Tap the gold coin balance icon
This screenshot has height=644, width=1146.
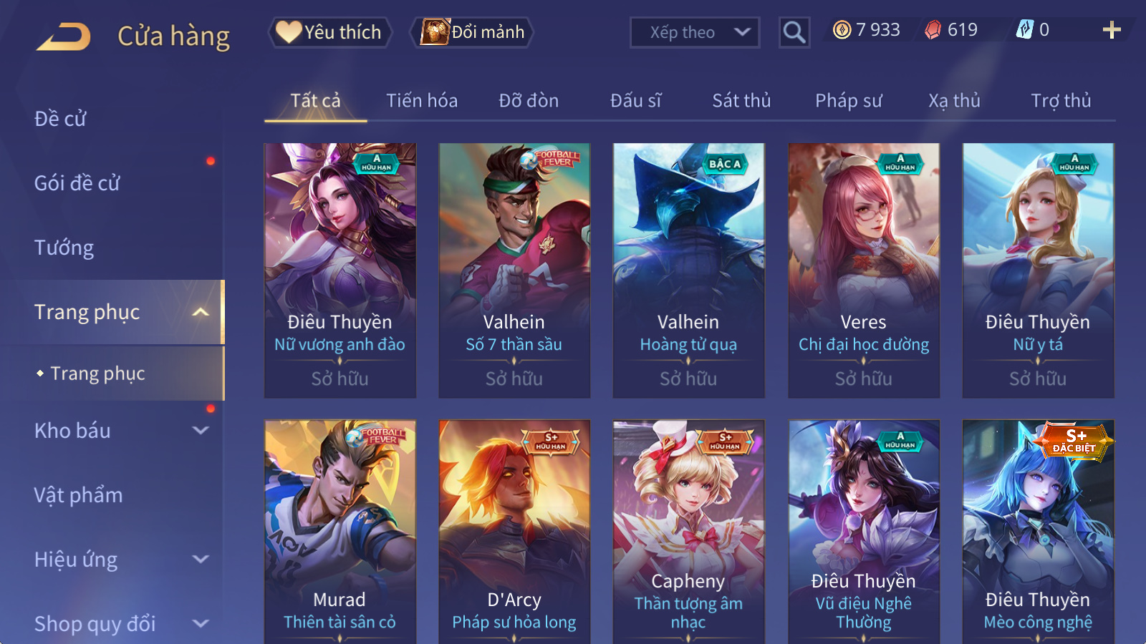point(842,29)
